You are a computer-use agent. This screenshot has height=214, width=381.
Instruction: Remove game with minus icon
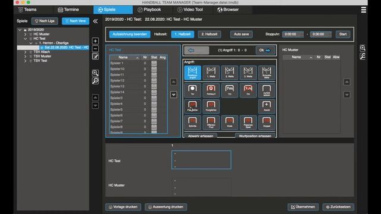pos(95,49)
